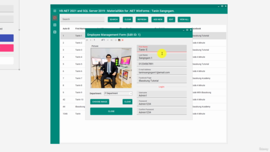
Task: Click the large CLOSE button
Action: 111,111
